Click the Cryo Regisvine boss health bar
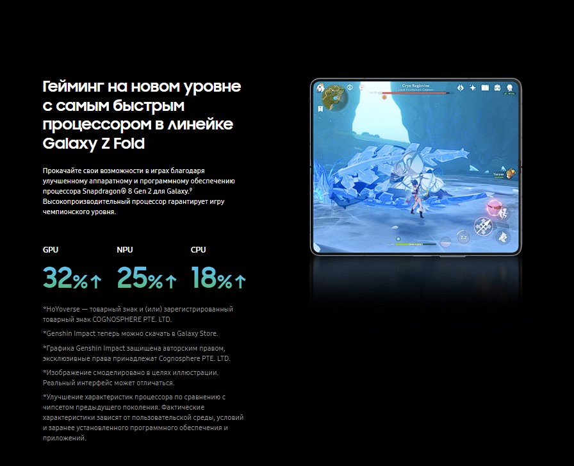 click(x=415, y=94)
